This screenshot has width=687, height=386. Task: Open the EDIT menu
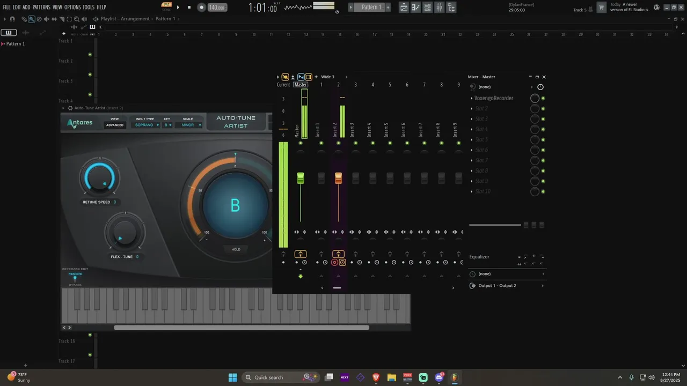click(17, 8)
